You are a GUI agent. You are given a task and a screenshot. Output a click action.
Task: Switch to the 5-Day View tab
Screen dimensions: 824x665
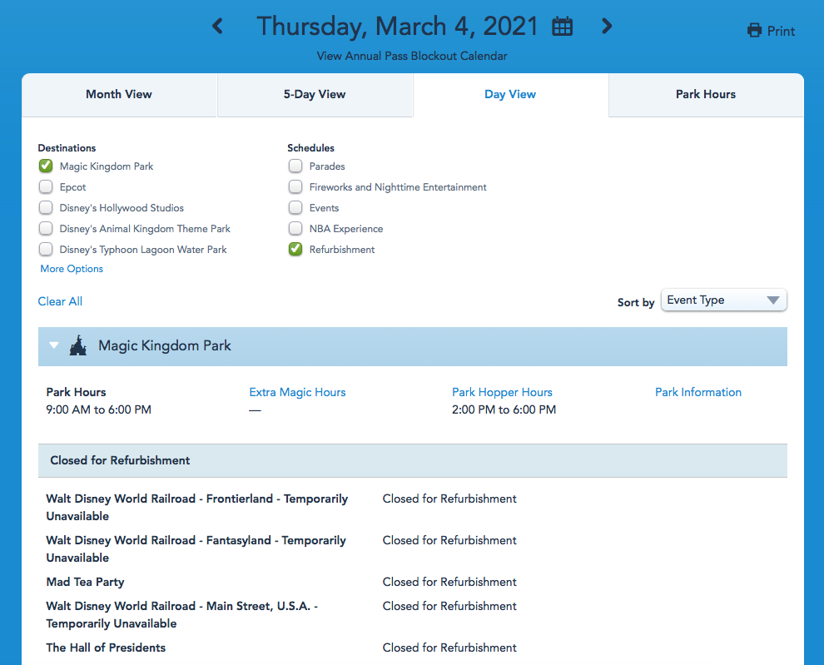[315, 95]
